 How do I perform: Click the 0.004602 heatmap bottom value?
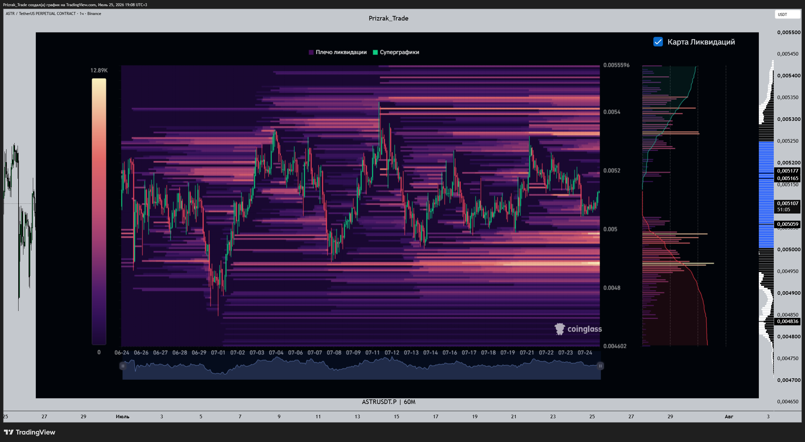click(615, 346)
